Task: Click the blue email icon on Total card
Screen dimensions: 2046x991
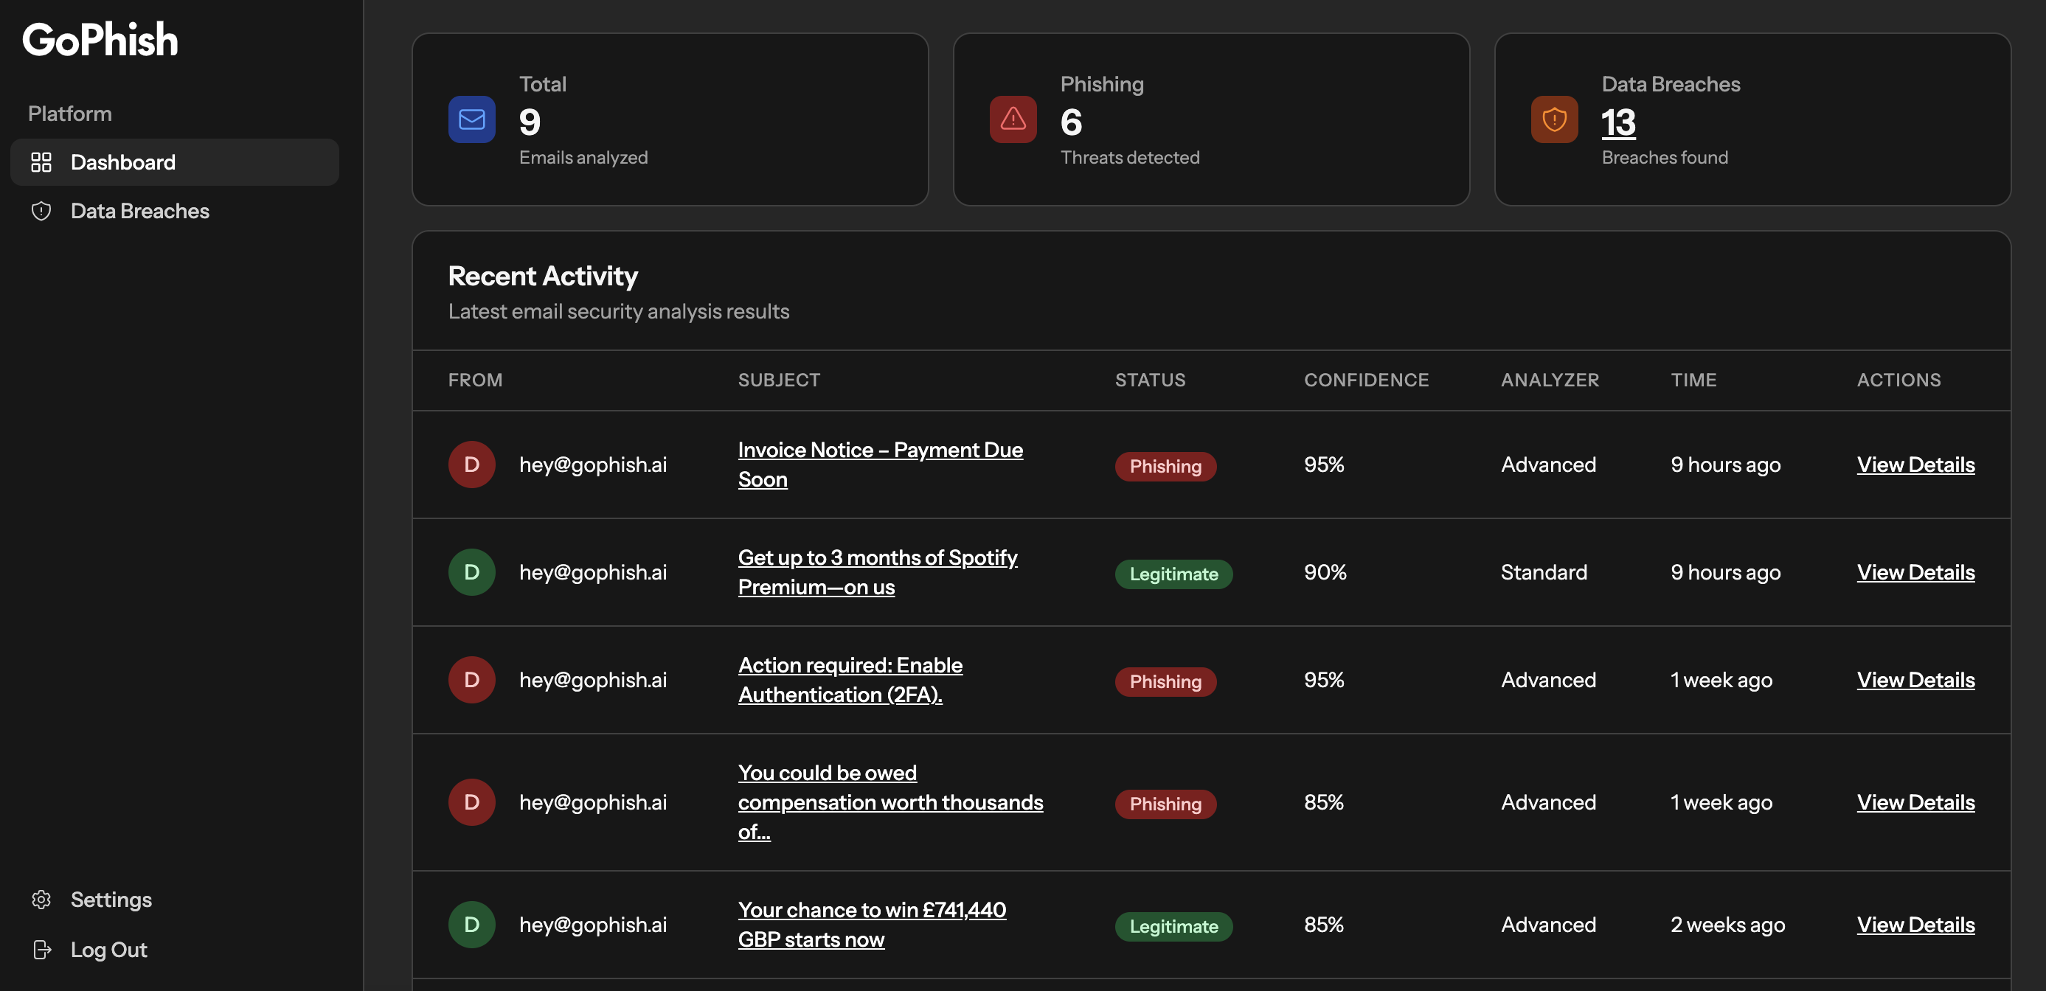Action: [x=471, y=119]
